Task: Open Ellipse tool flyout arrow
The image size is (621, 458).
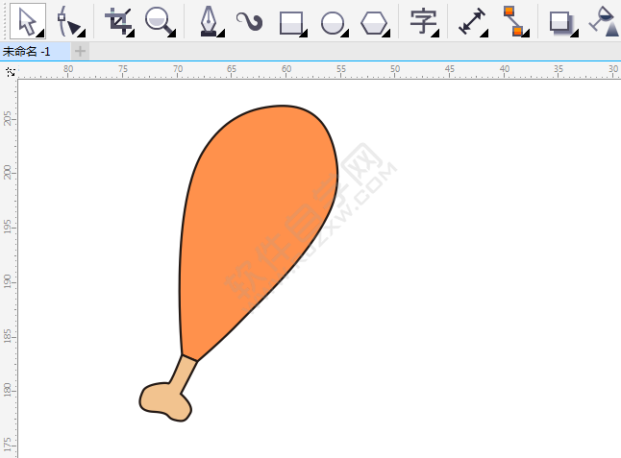Action: coord(344,34)
